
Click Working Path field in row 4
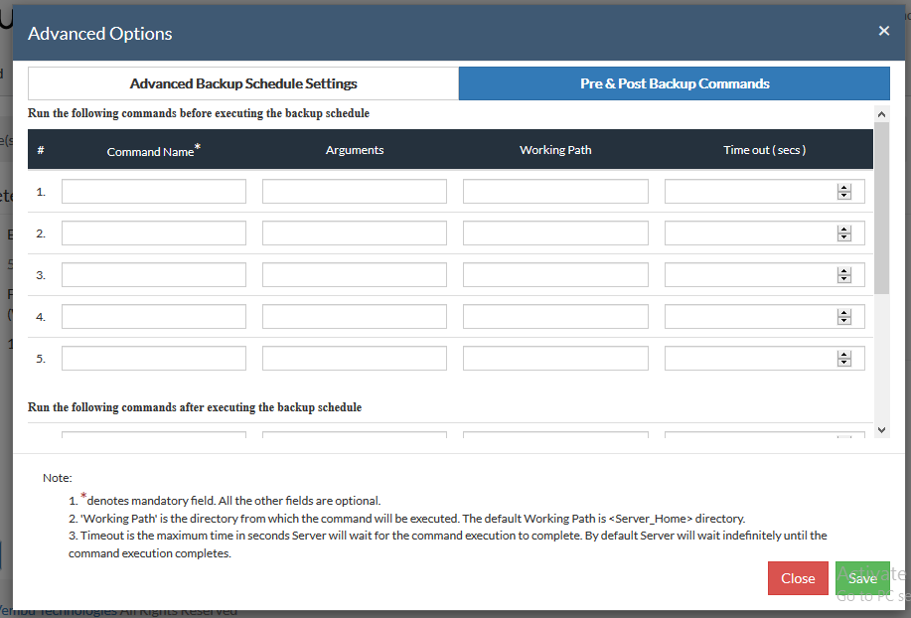(555, 317)
